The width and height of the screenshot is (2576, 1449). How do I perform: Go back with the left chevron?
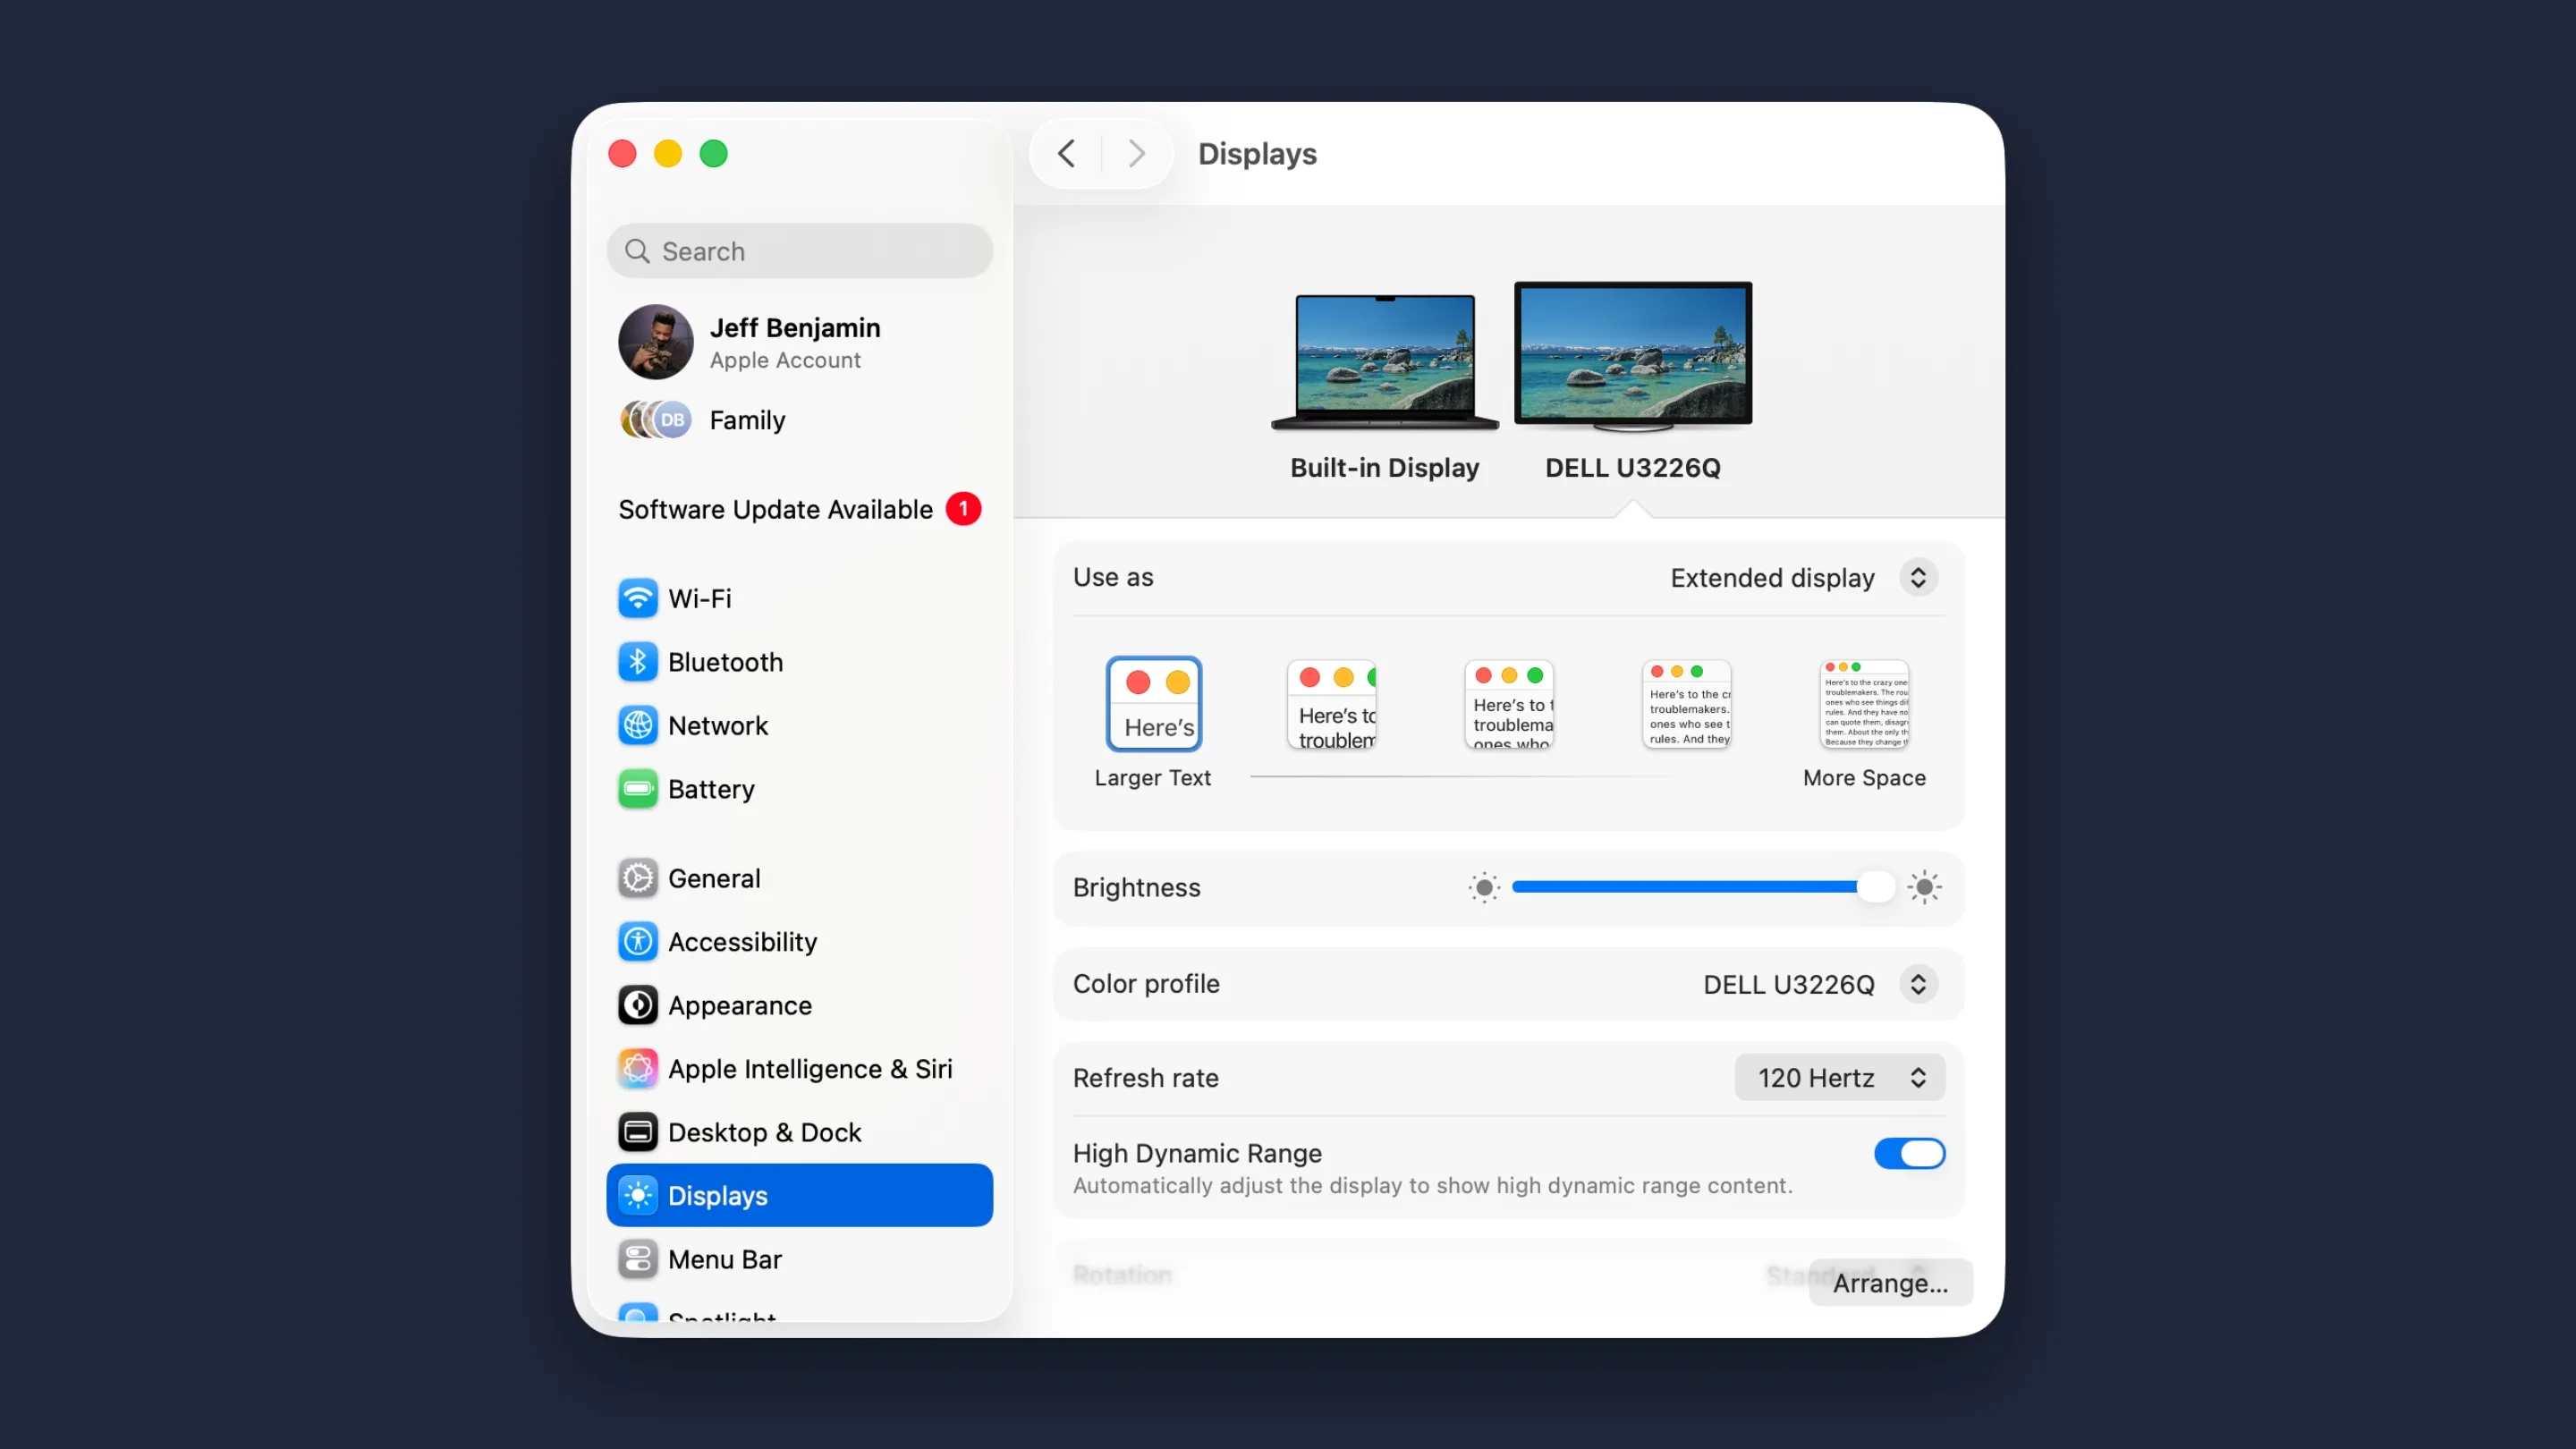point(1067,153)
